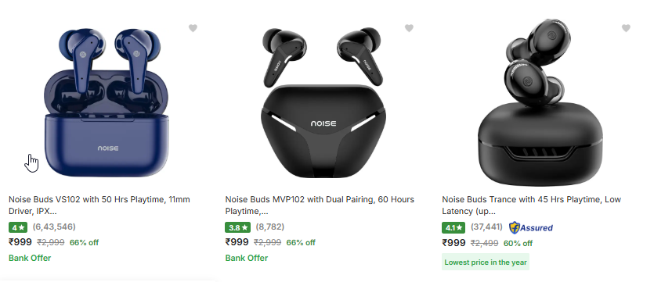The width and height of the screenshot is (654, 282).
Task: Open Noise Buds MVP102 title link
Action: point(320,205)
